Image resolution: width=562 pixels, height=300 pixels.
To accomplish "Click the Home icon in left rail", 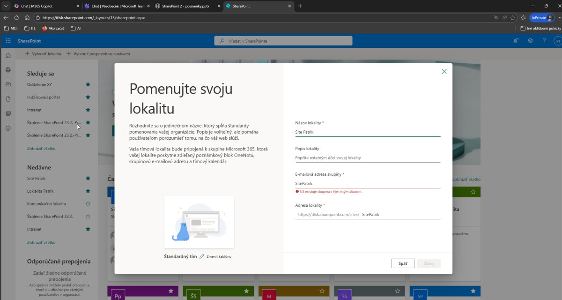I will point(8,56).
